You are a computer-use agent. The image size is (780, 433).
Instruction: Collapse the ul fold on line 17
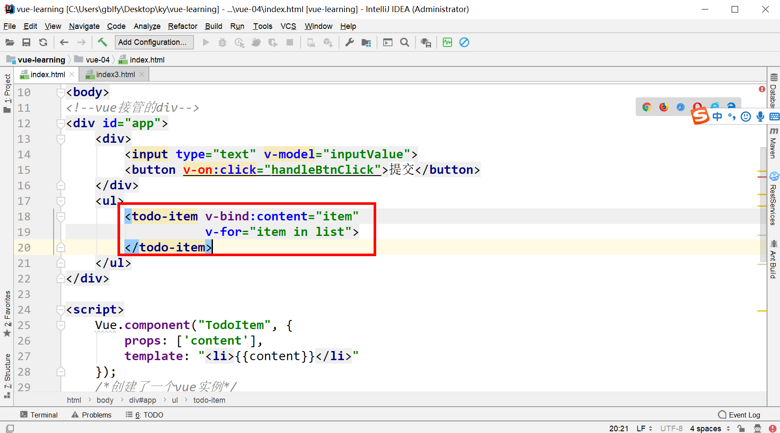[x=61, y=201]
